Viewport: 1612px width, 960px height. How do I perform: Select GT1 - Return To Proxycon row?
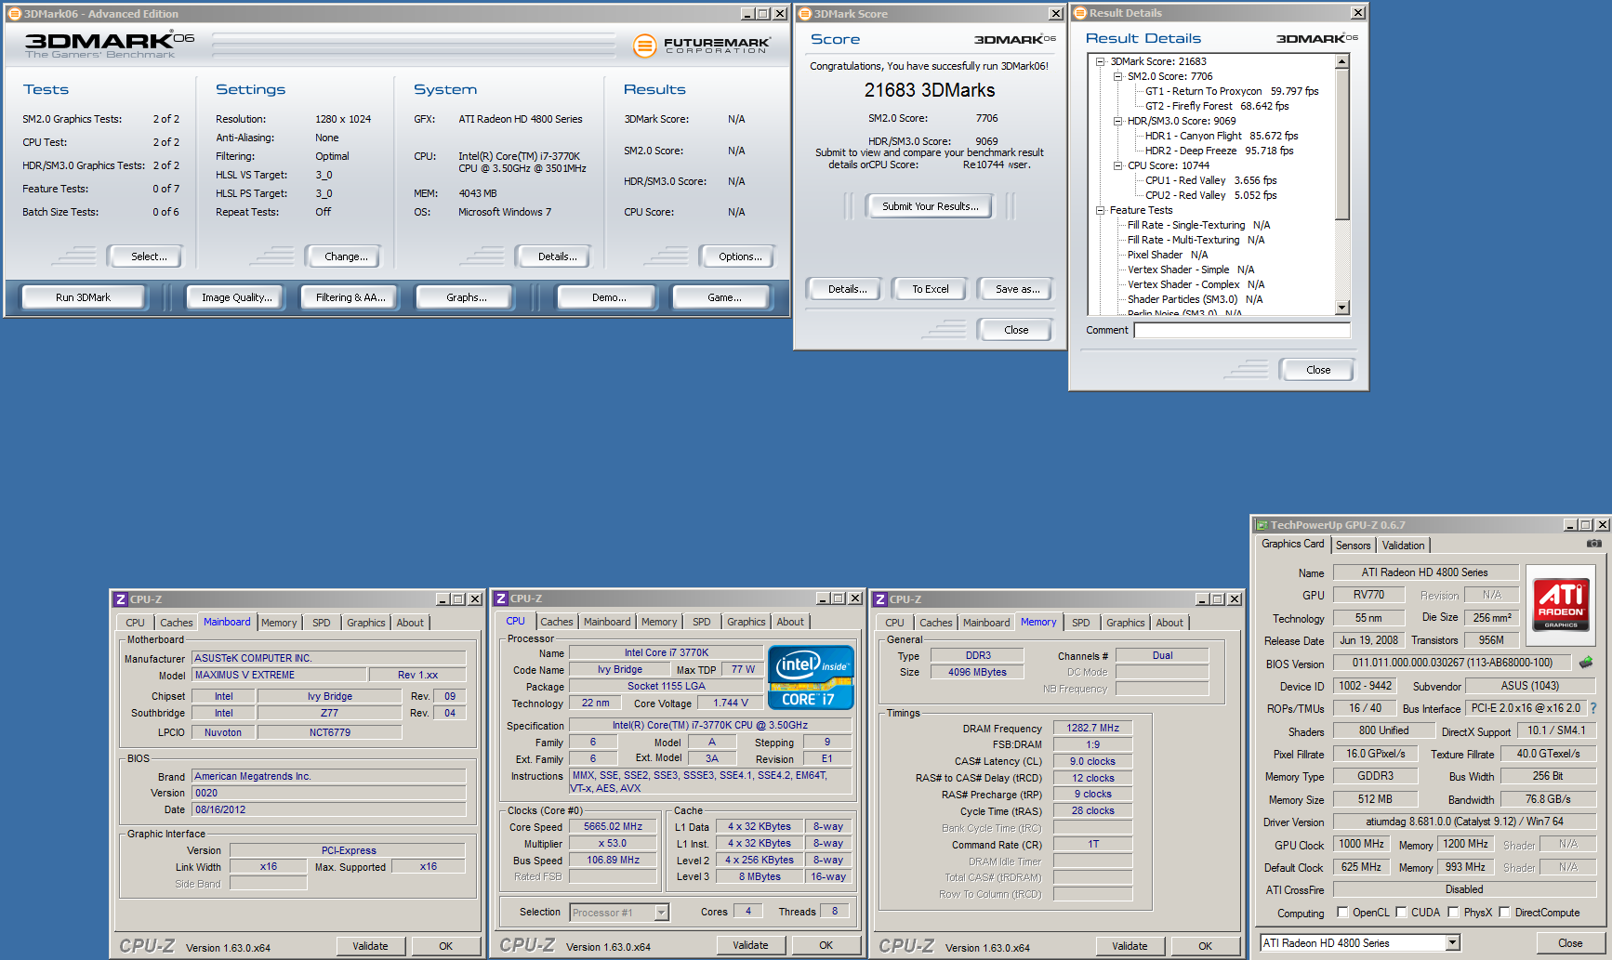click(1232, 91)
